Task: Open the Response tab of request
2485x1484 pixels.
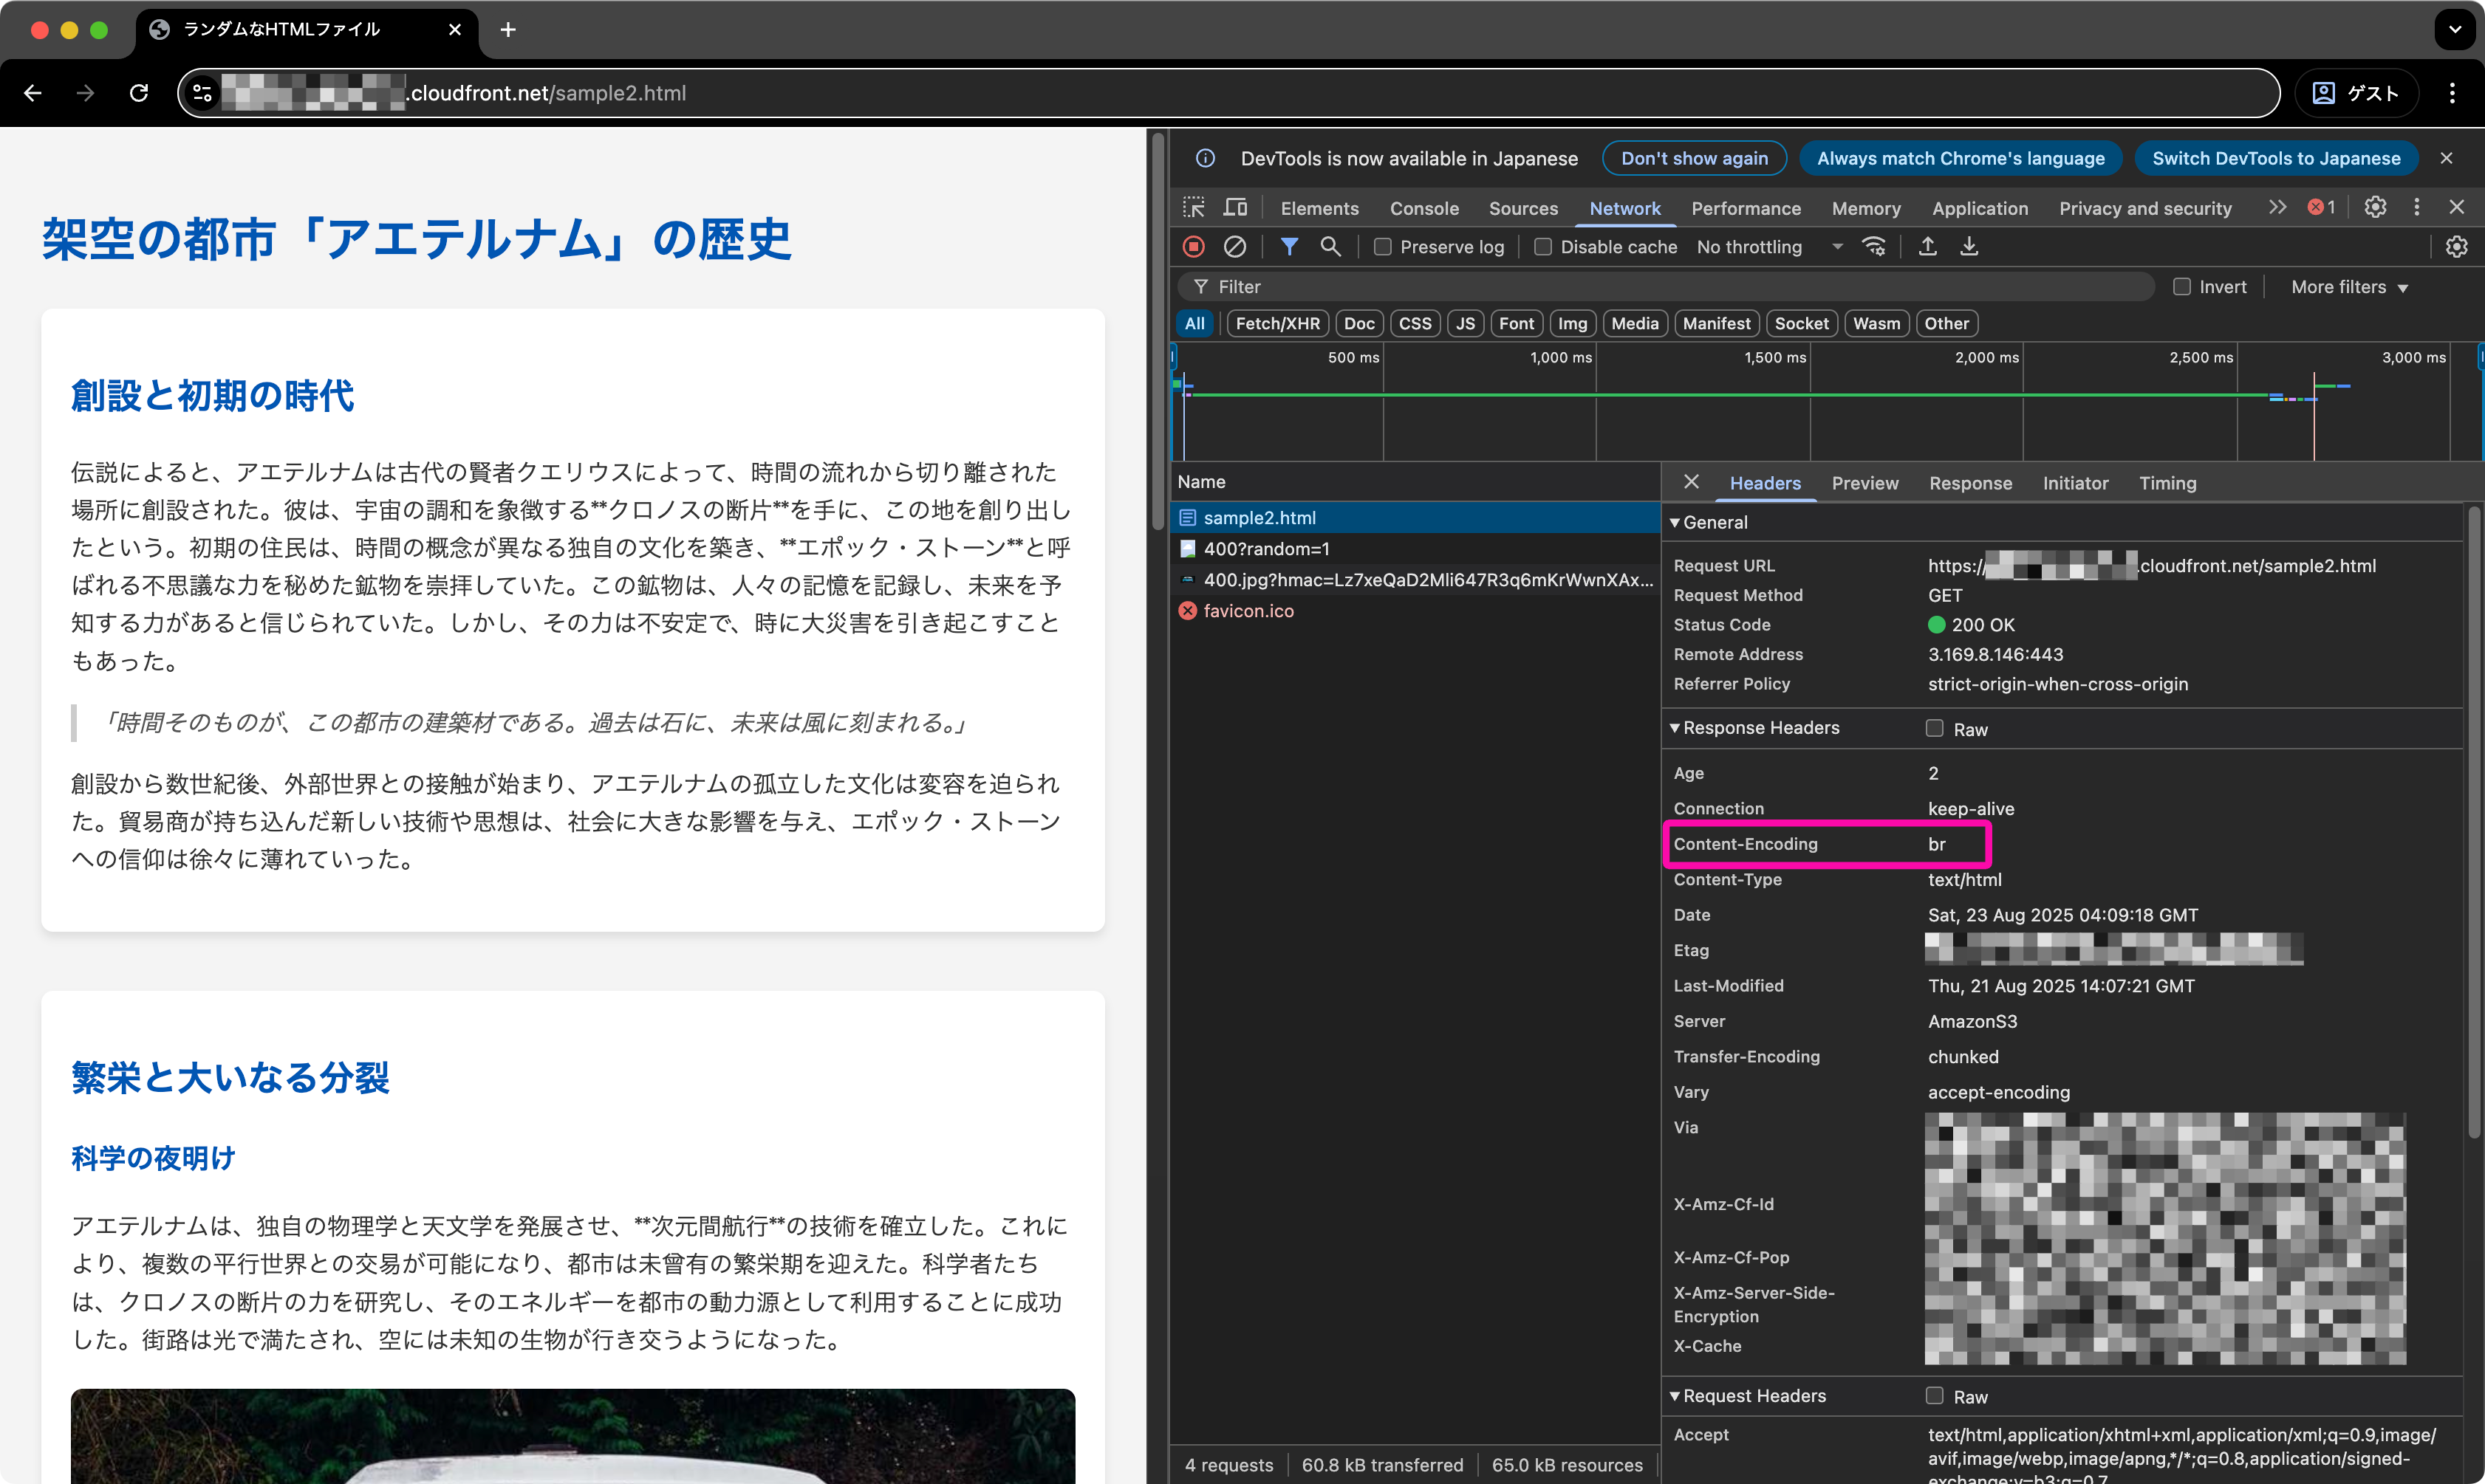Action: click(1970, 483)
